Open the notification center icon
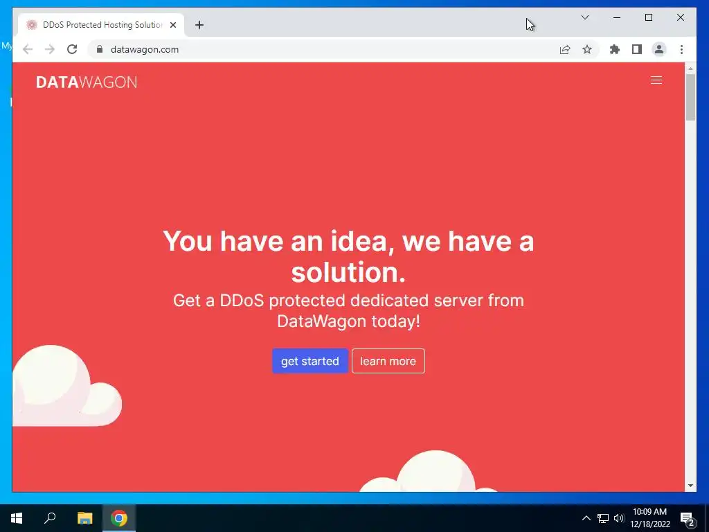Screen dimensions: 709x532 pyautogui.click(x=687, y=518)
